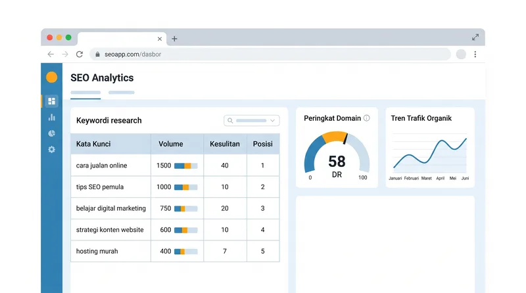
Task: Click the search magnifier in keyword filter
Action: [230, 121]
